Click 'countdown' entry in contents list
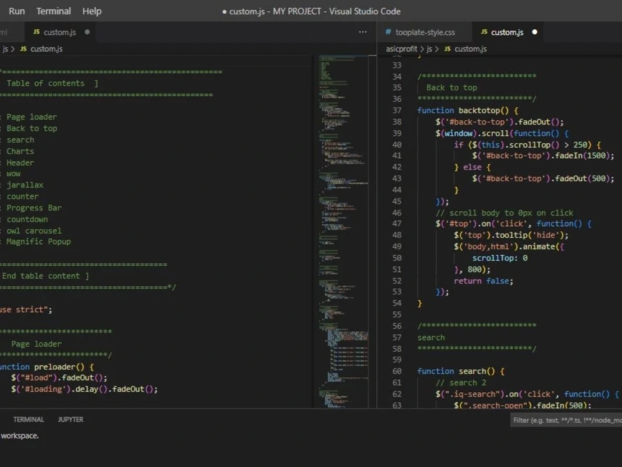This screenshot has height=467, width=622. (x=27, y=219)
